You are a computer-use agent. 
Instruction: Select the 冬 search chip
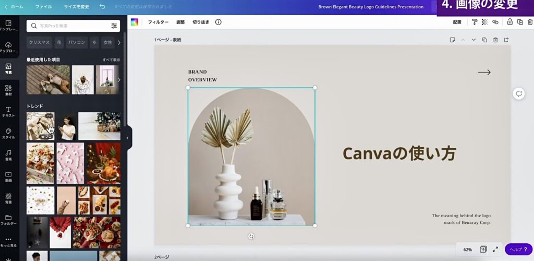95,43
